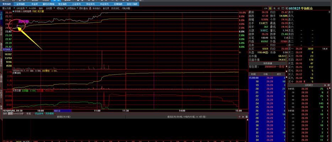Click the 分时成交 panel header

[309, 85]
